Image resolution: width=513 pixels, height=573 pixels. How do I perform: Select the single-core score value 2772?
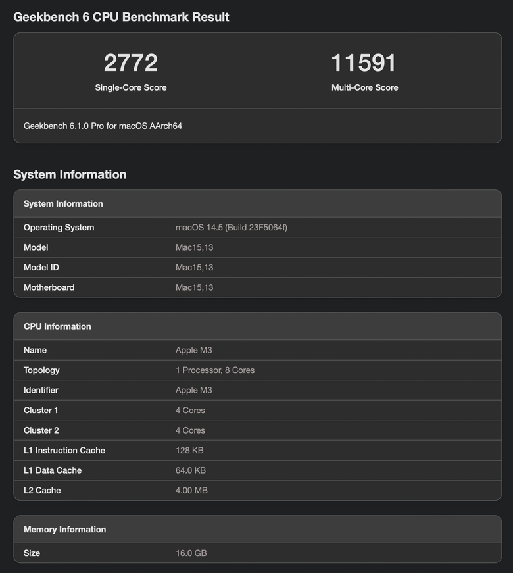131,62
